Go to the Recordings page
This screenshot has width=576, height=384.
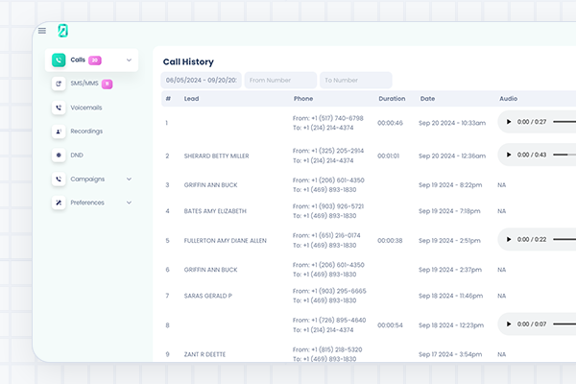tap(86, 132)
